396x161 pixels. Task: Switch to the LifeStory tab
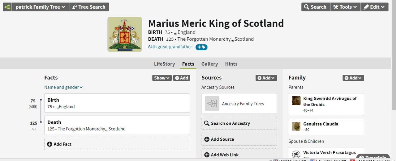164,64
